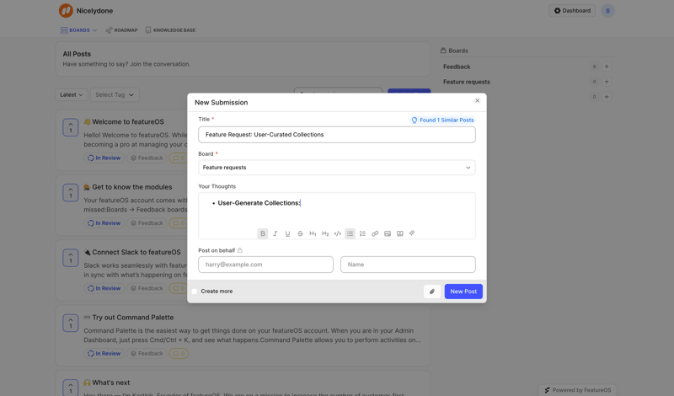Enable the Create more checkbox

click(x=195, y=292)
